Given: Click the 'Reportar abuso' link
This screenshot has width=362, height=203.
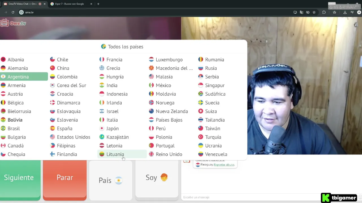Looking at the screenshot, I should pyautogui.click(x=224, y=165).
